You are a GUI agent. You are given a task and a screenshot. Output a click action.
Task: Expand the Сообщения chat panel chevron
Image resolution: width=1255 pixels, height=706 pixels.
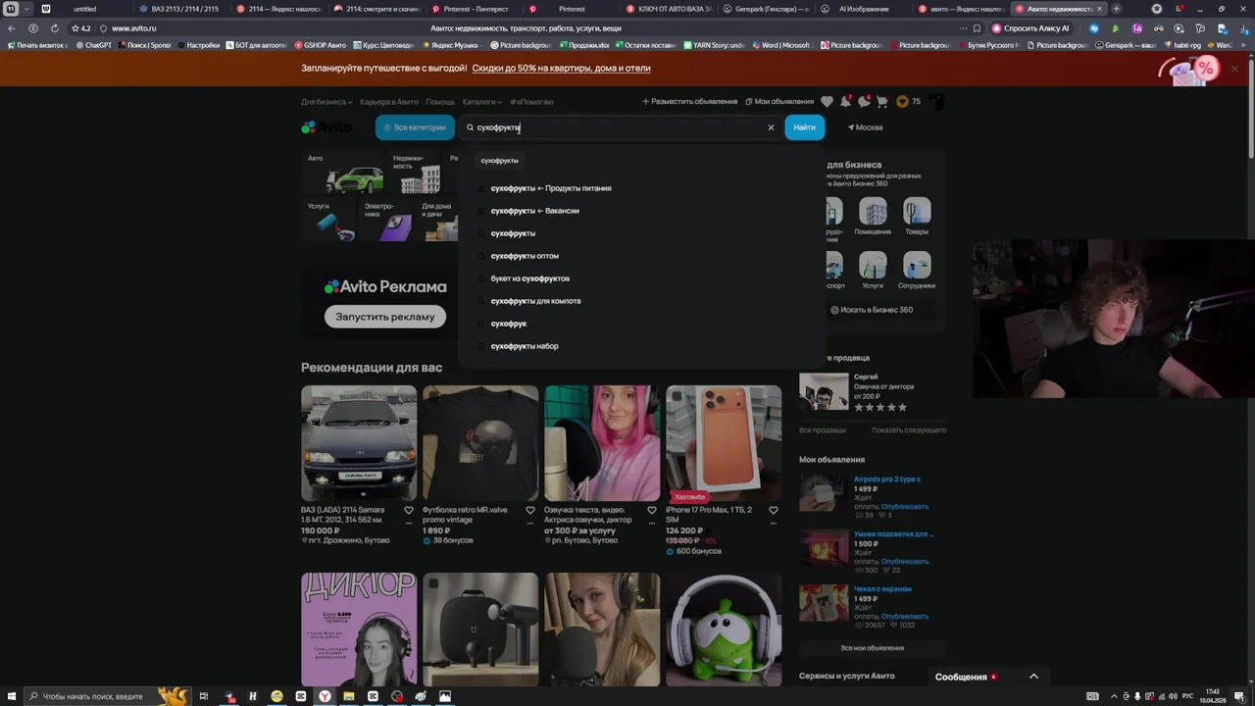point(1033,677)
